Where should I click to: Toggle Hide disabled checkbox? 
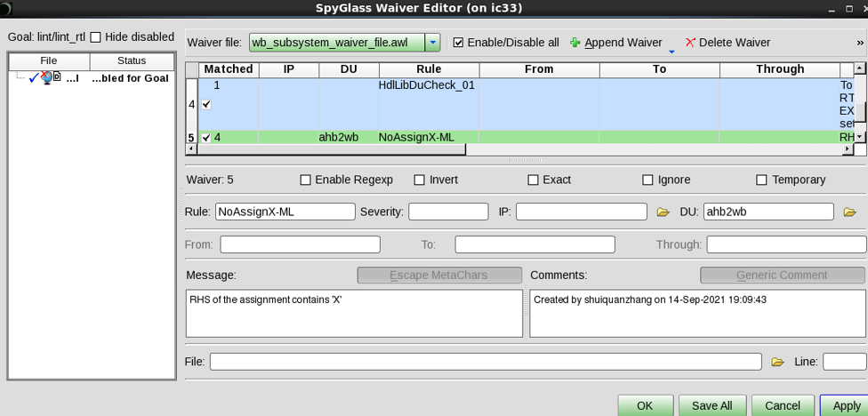(x=96, y=37)
